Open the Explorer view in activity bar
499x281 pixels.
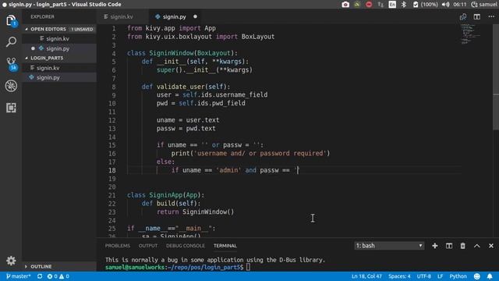pyautogui.click(x=11, y=21)
